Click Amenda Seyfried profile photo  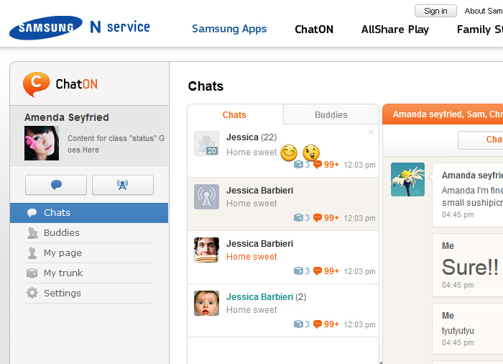(42, 143)
